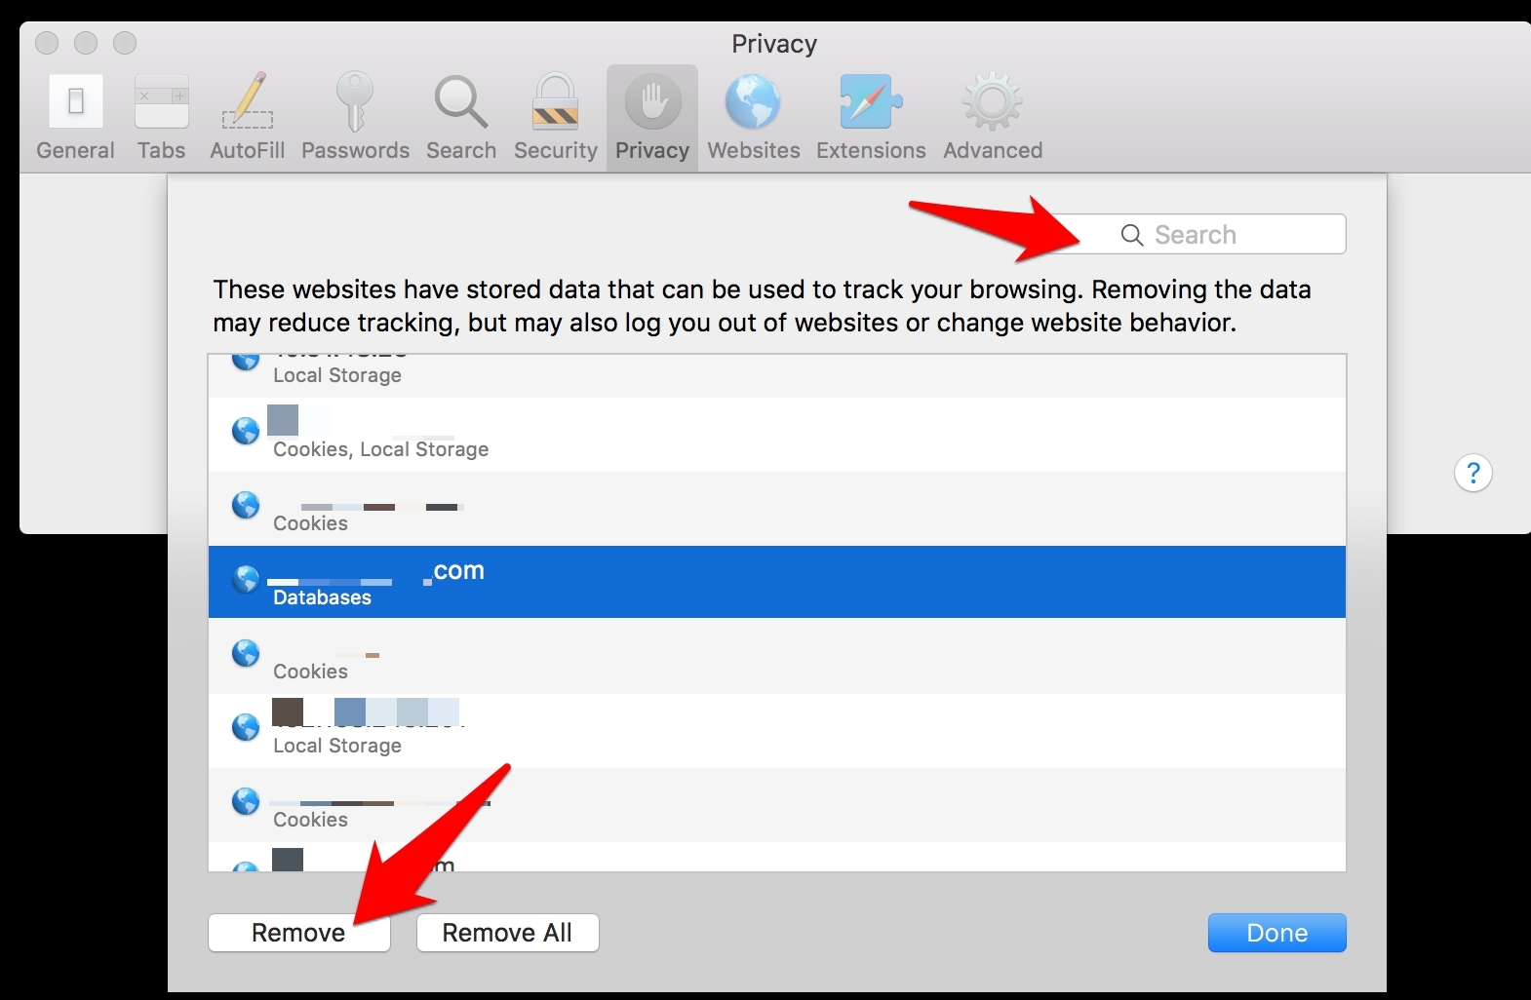This screenshot has width=1531, height=1000.
Task: Close the Privacy preferences window
Action: coord(47,43)
